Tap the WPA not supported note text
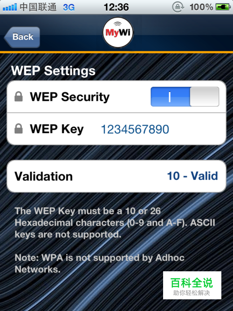Image resolution: width=233 pixels, height=311 pixels. click(x=100, y=263)
